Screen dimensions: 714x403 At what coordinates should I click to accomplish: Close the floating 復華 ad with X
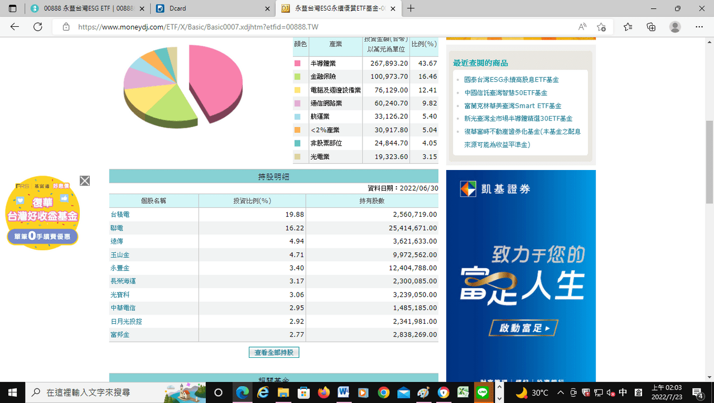pos(85,181)
